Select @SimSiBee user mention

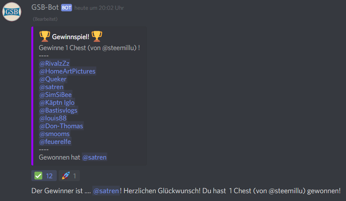click(56, 95)
